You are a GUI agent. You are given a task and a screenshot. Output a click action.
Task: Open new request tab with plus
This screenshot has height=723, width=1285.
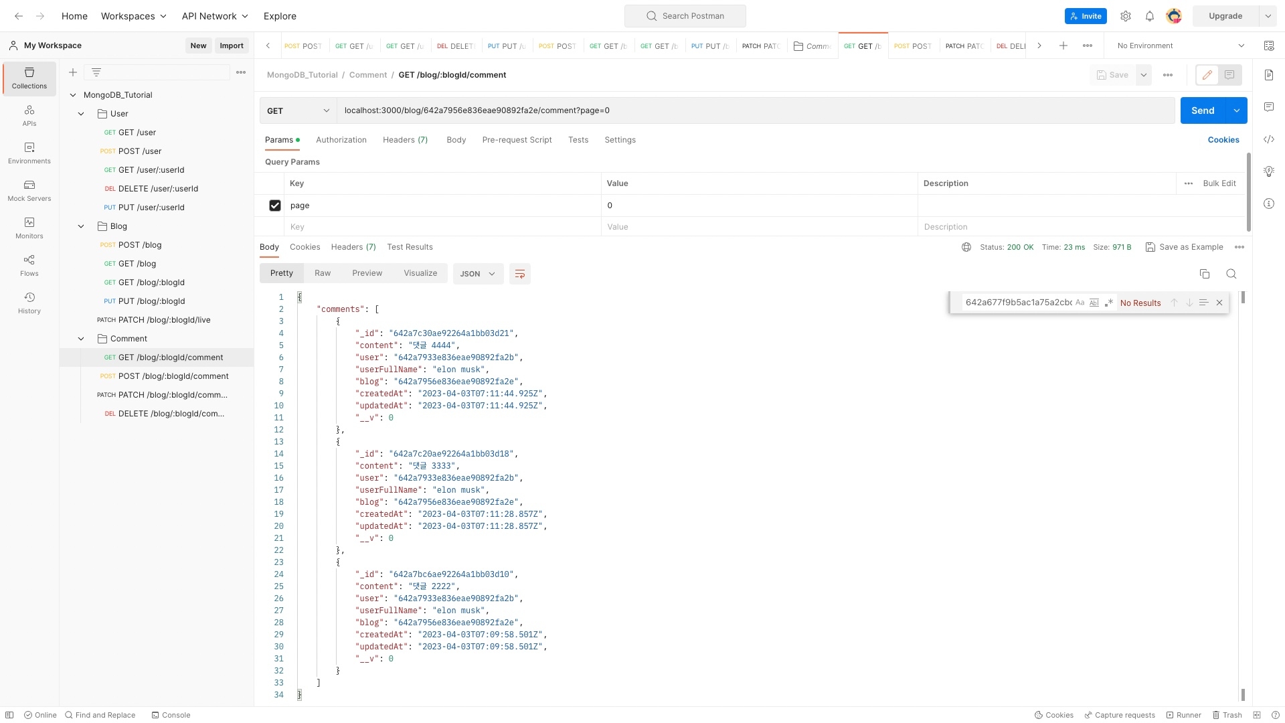(1063, 46)
